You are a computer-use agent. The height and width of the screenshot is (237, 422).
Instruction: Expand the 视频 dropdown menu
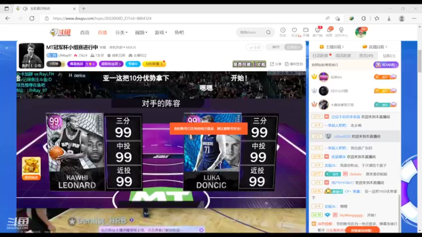[x=141, y=33]
